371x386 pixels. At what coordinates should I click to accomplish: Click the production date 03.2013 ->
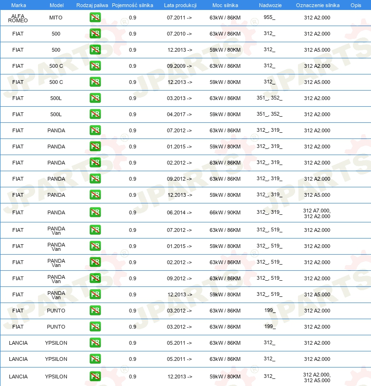[x=179, y=98]
